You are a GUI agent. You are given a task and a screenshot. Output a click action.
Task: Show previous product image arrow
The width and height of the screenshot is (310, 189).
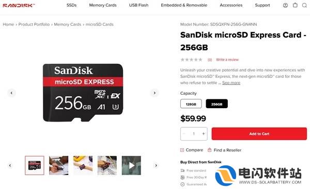(x=11, y=93)
